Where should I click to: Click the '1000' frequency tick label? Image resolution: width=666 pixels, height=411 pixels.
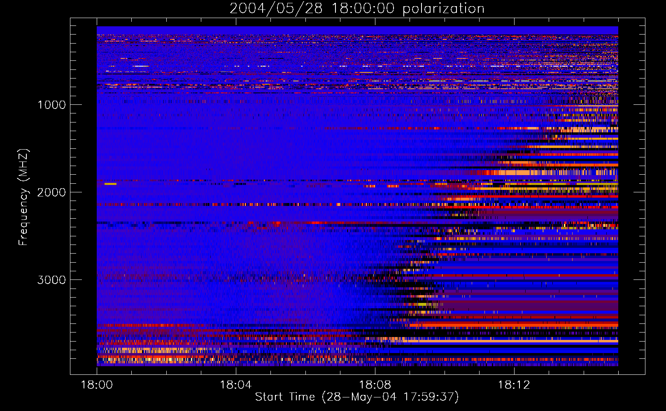[x=51, y=105]
